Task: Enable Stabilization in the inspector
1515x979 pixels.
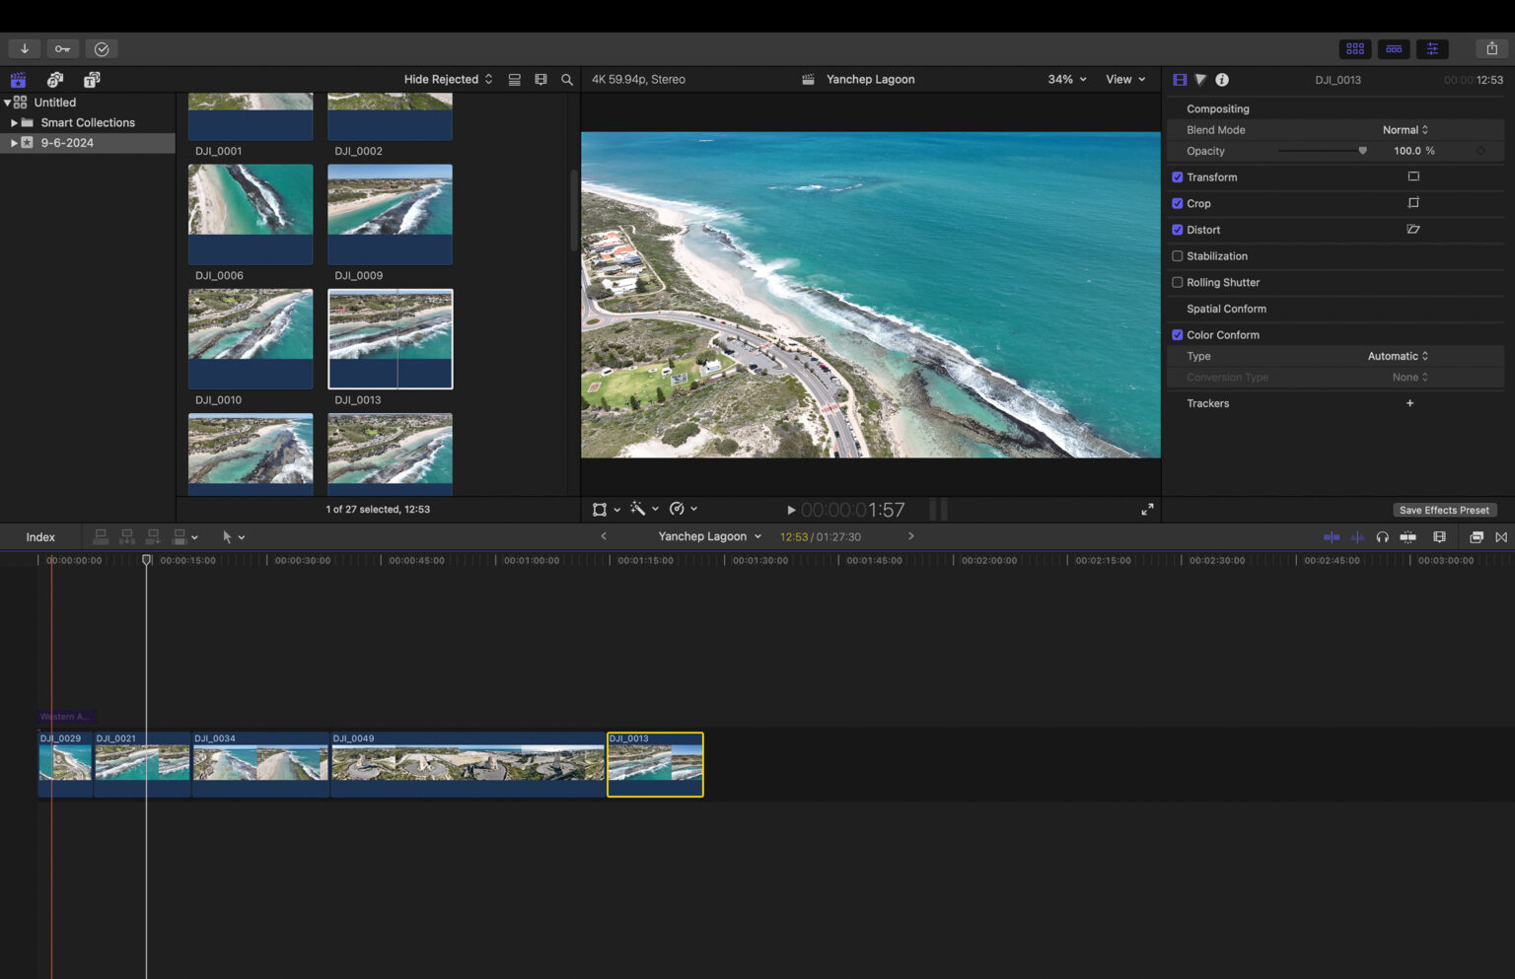Action: [1177, 255]
